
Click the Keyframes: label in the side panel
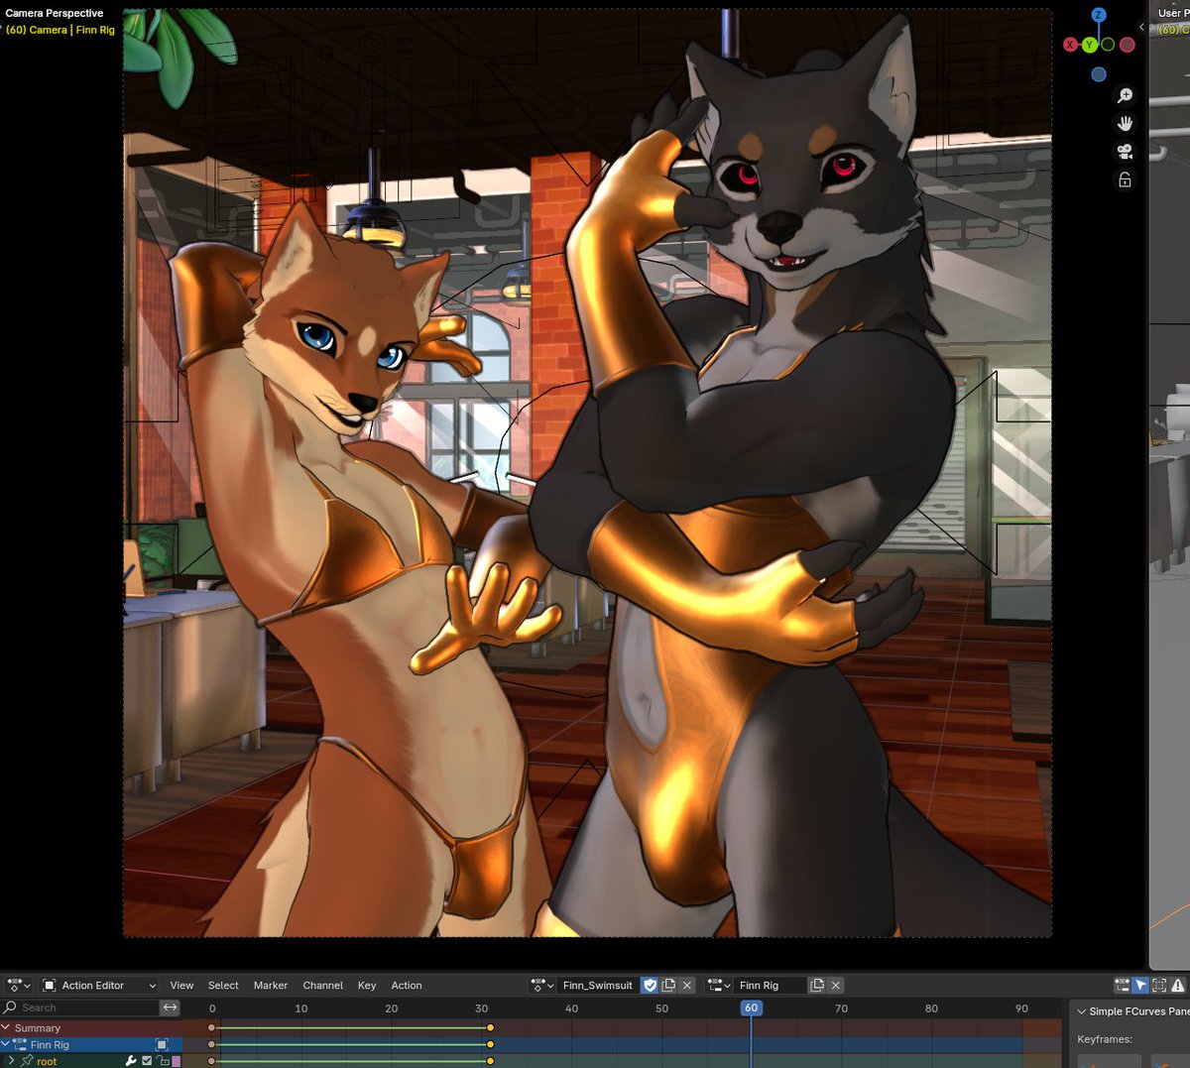click(1105, 1039)
